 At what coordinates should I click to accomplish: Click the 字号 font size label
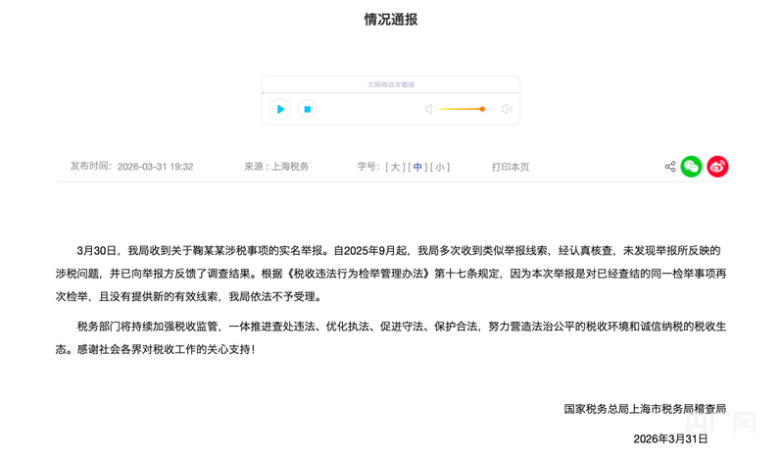click(367, 167)
